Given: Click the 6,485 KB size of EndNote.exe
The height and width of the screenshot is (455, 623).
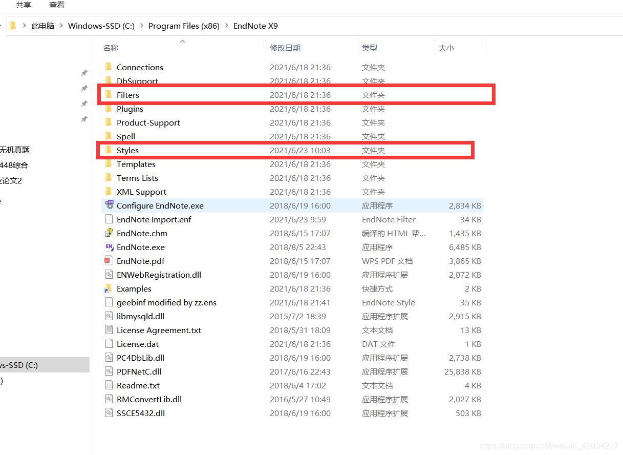Looking at the screenshot, I should pyautogui.click(x=465, y=247).
